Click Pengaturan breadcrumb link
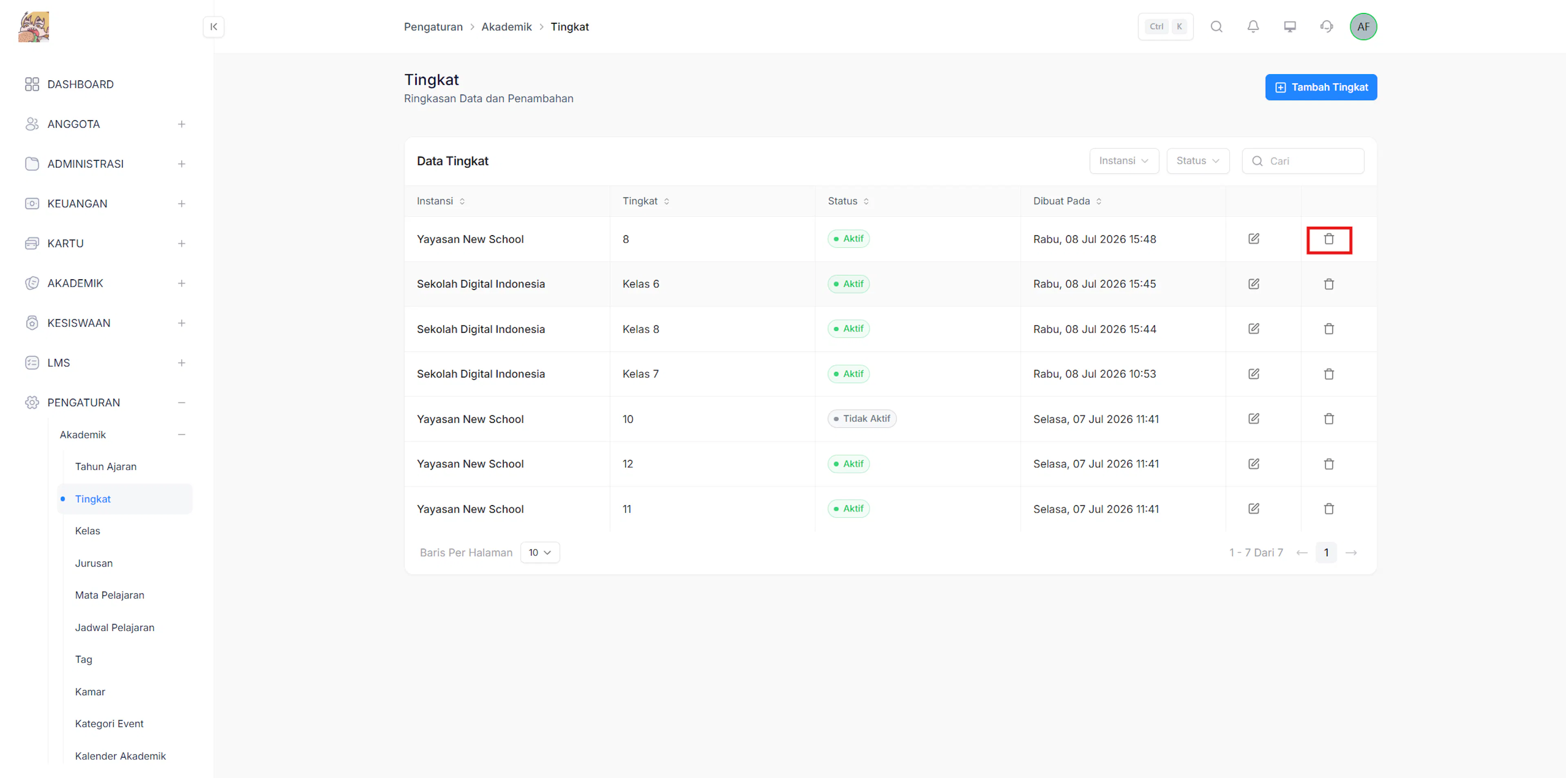The width and height of the screenshot is (1566, 778). (x=433, y=27)
